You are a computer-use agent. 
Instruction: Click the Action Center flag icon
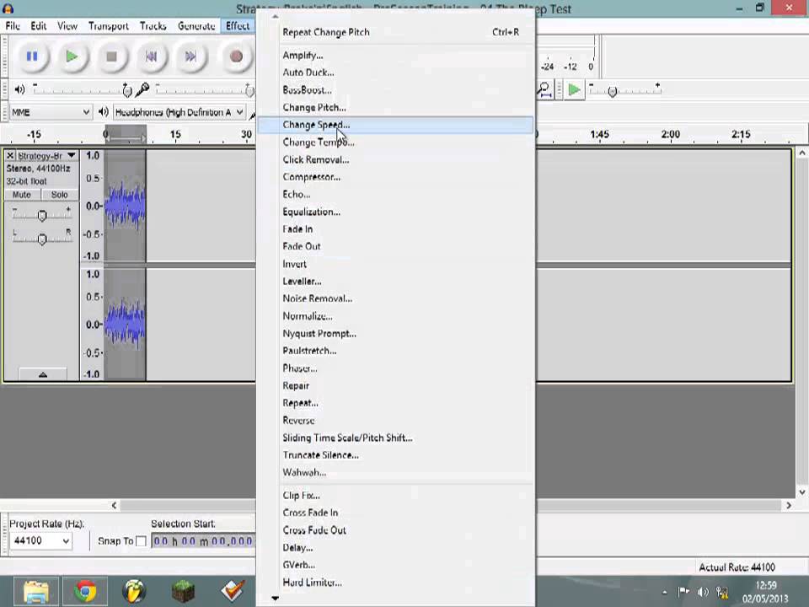tap(683, 592)
